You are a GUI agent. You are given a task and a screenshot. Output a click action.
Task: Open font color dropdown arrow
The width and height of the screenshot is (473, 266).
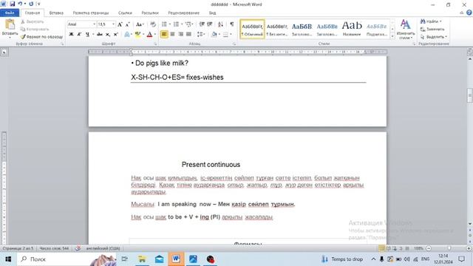[x=155, y=35]
